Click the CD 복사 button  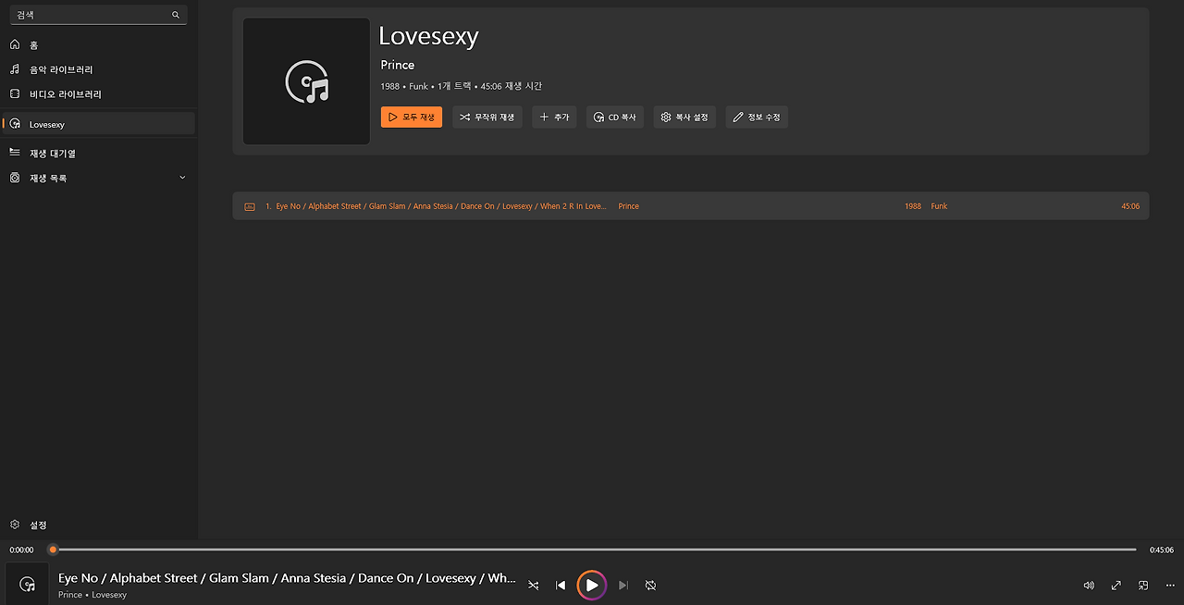pyautogui.click(x=615, y=117)
